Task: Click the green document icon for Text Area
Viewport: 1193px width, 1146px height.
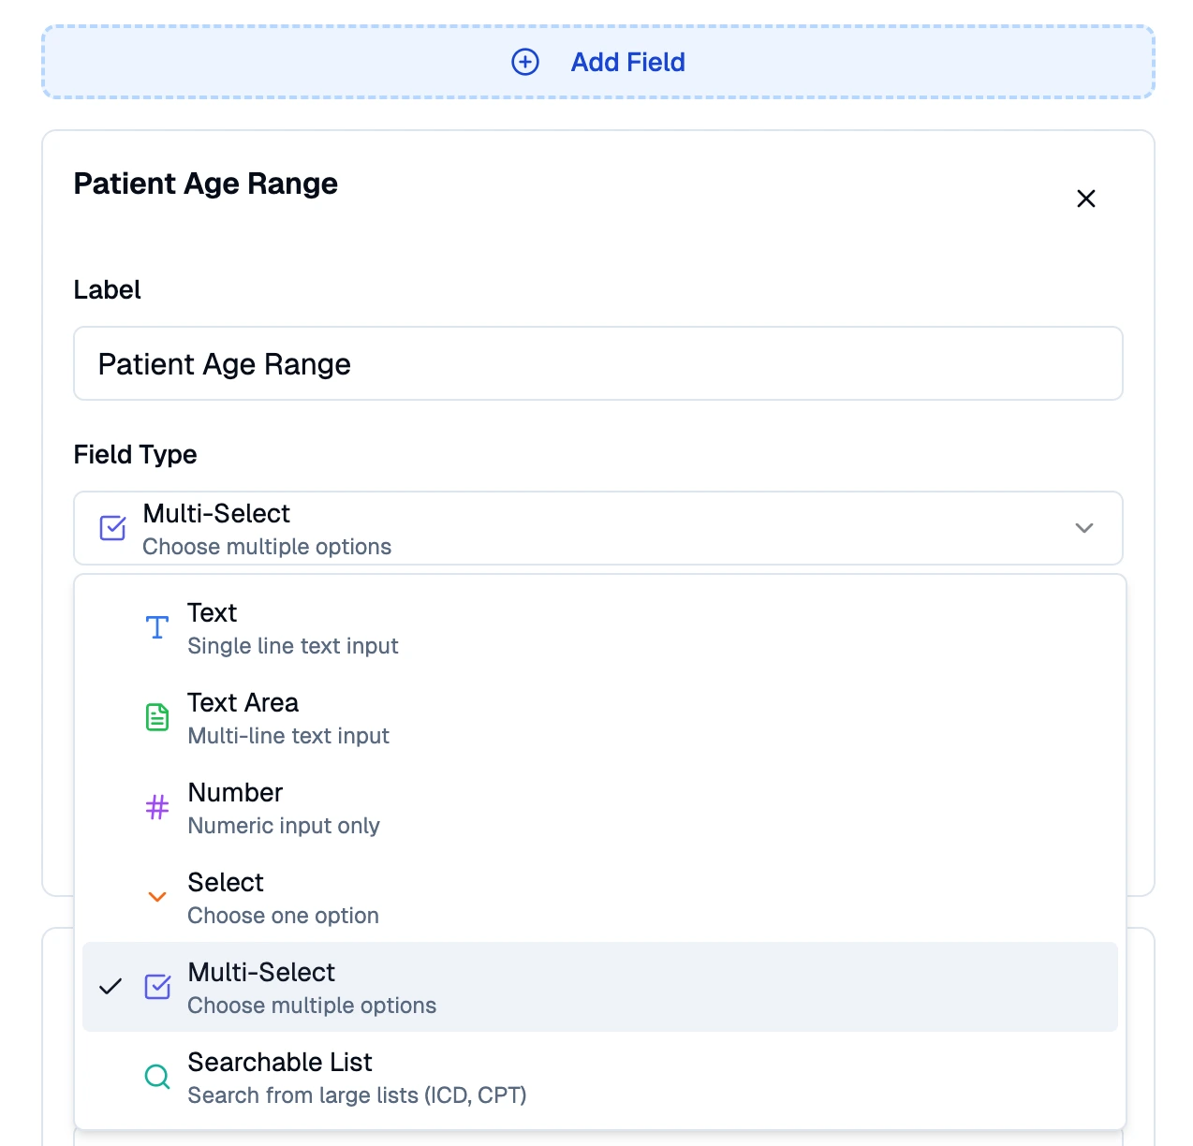Action: point(157,717)
